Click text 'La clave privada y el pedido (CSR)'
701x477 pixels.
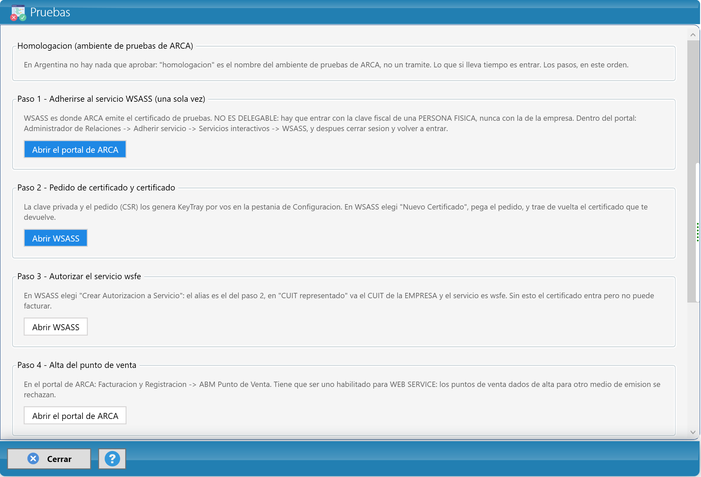[x=81, y=207]
